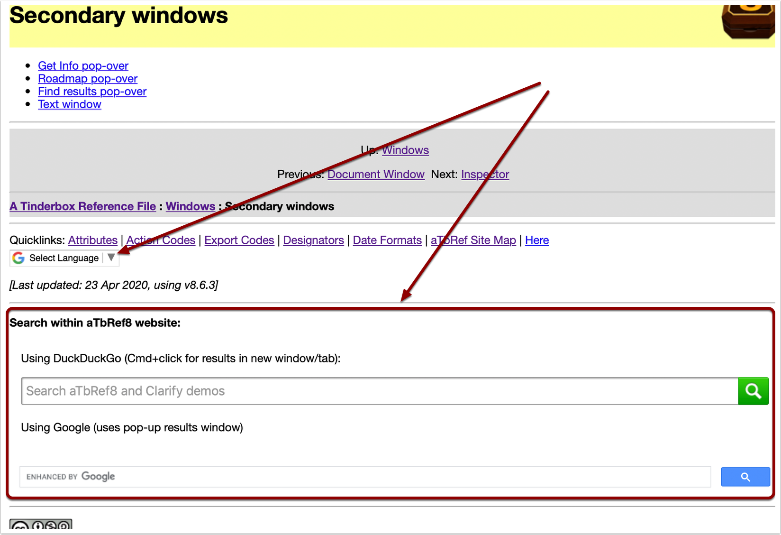Click the Secondary windows page heading
Screen dimensions: 781x535
(118, 16)
